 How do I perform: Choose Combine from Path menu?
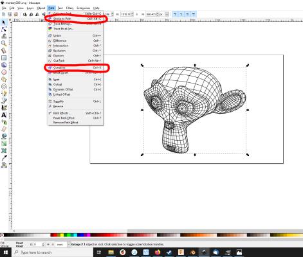tap(75, 67)
